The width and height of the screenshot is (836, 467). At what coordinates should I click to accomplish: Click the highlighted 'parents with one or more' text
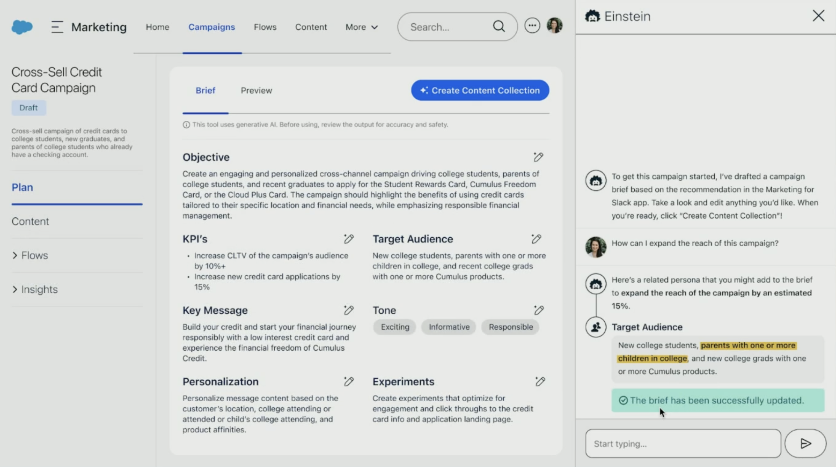click(748, 345)
